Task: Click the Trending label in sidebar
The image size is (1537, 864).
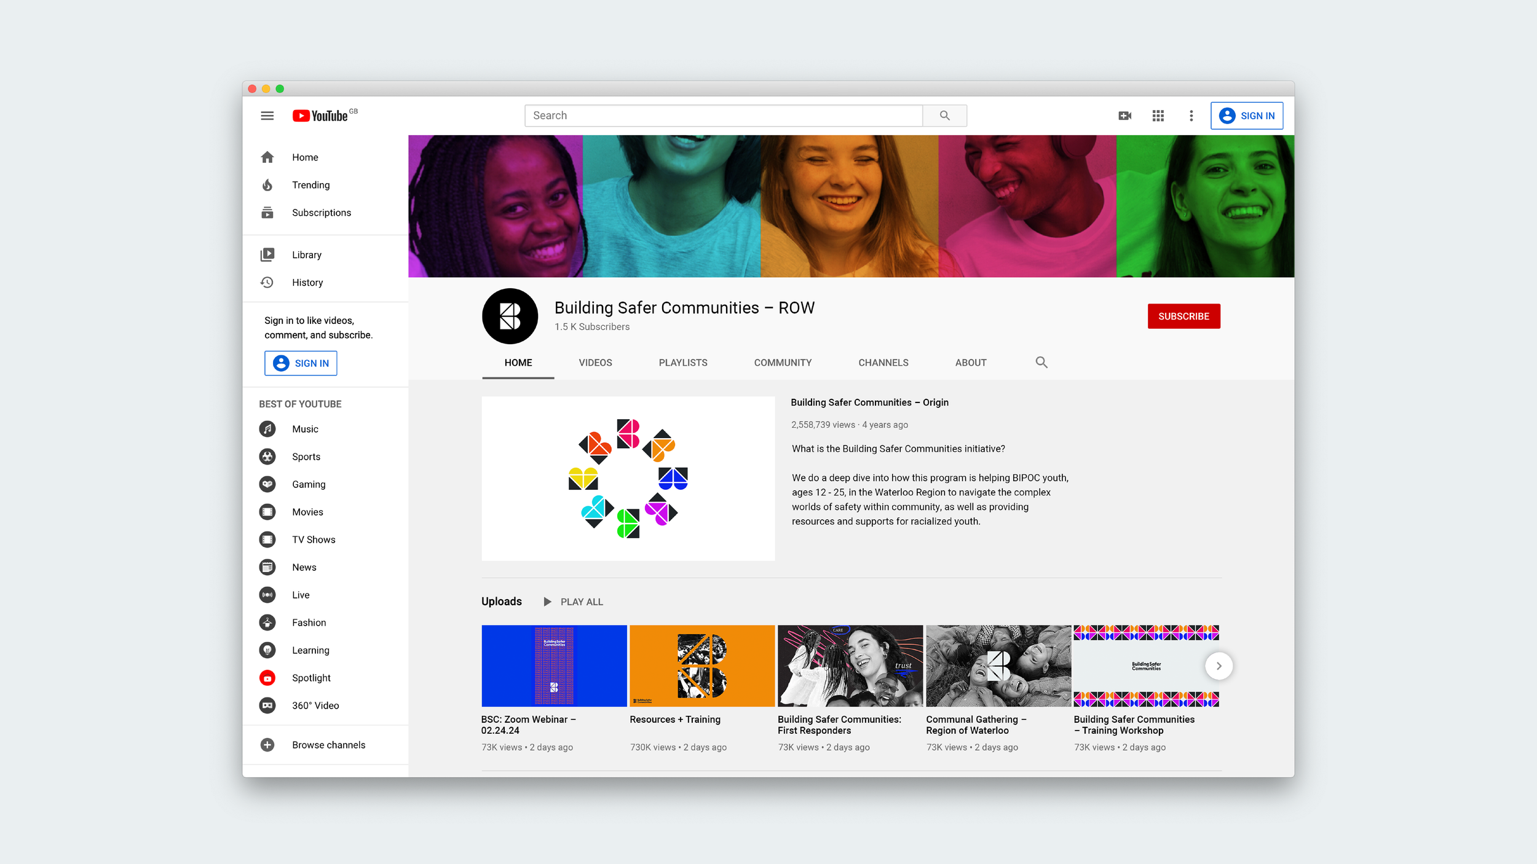Action: 310,185
